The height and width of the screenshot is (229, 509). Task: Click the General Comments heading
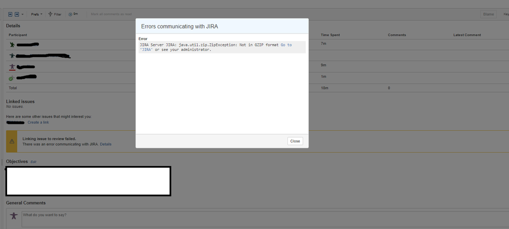click(x=25, y=203)
